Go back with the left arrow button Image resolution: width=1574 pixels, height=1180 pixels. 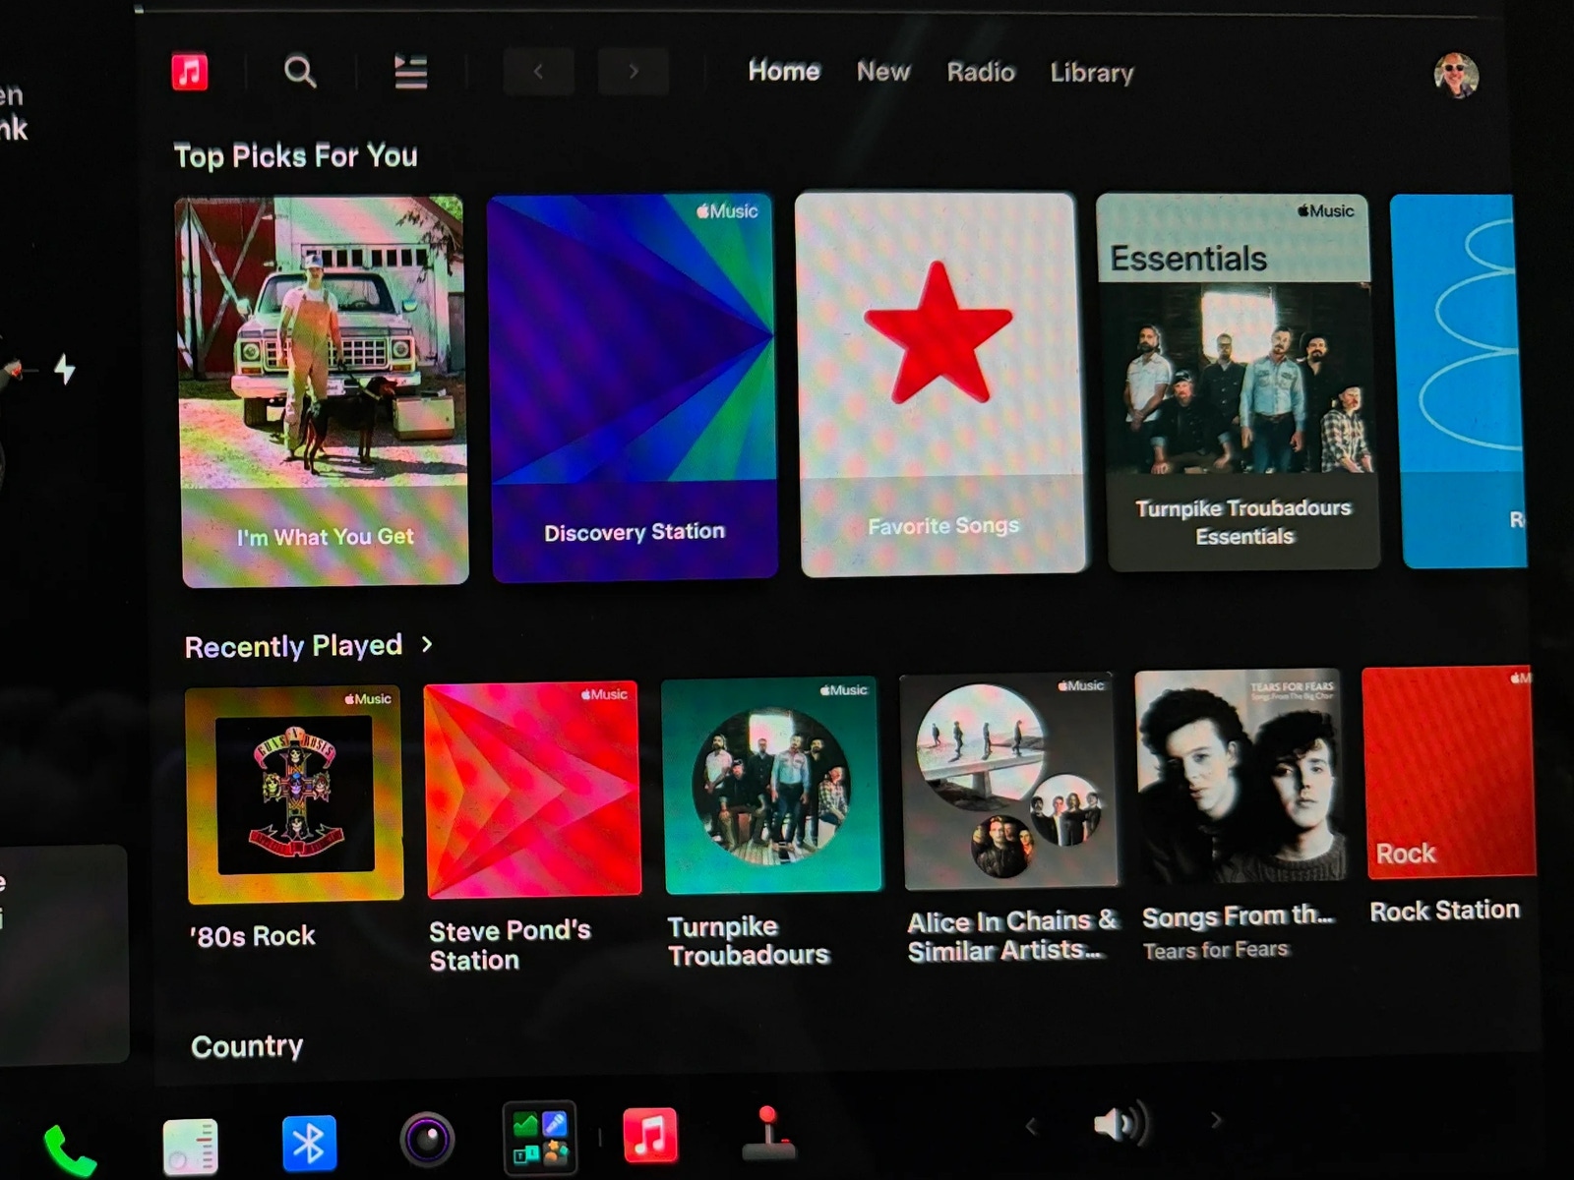(538, 72)
